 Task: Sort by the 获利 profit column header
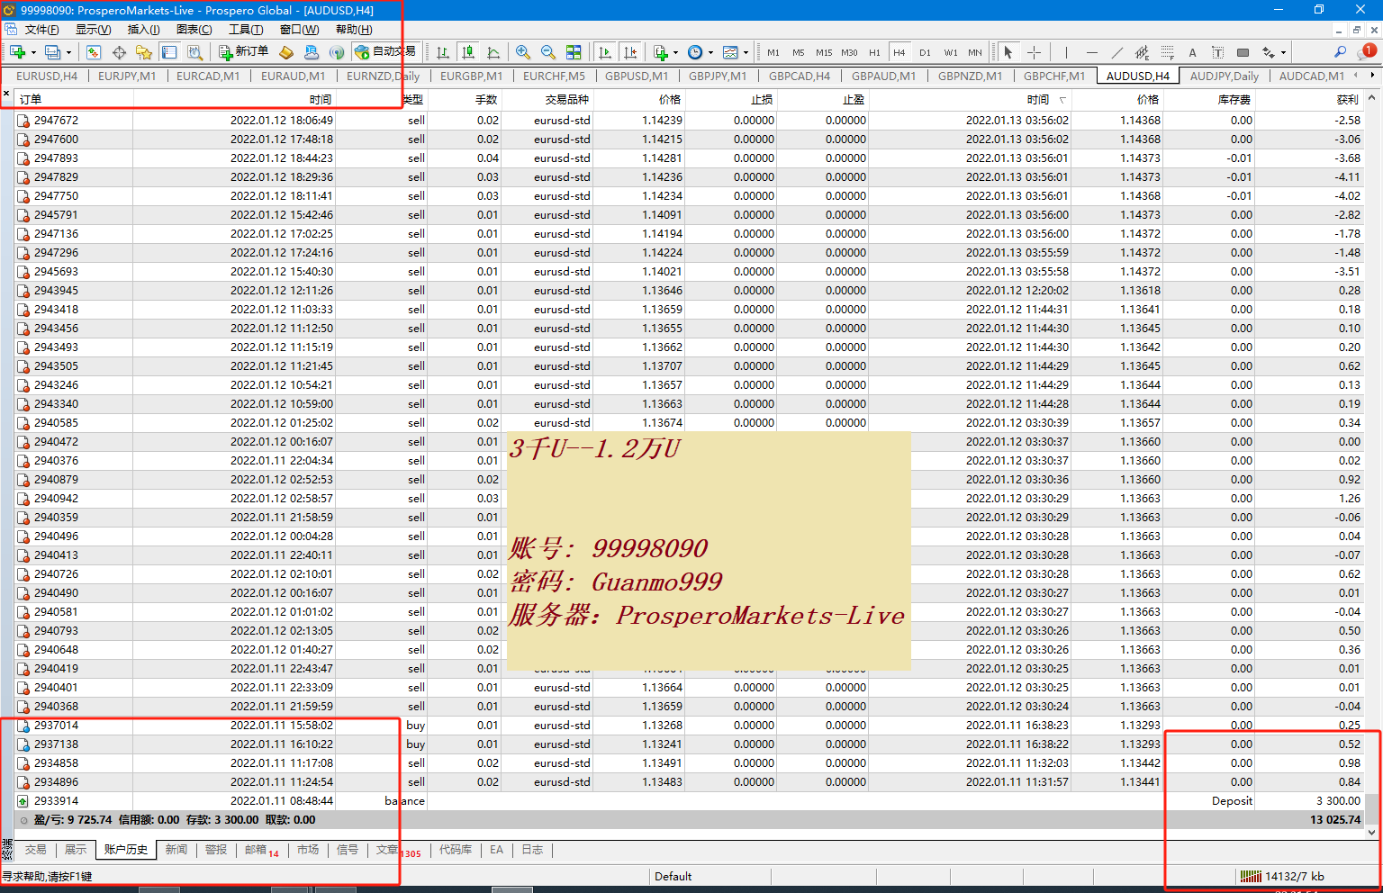(1347, 99)
